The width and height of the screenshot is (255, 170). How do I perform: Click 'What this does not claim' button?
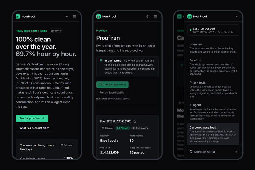point(34,128)
